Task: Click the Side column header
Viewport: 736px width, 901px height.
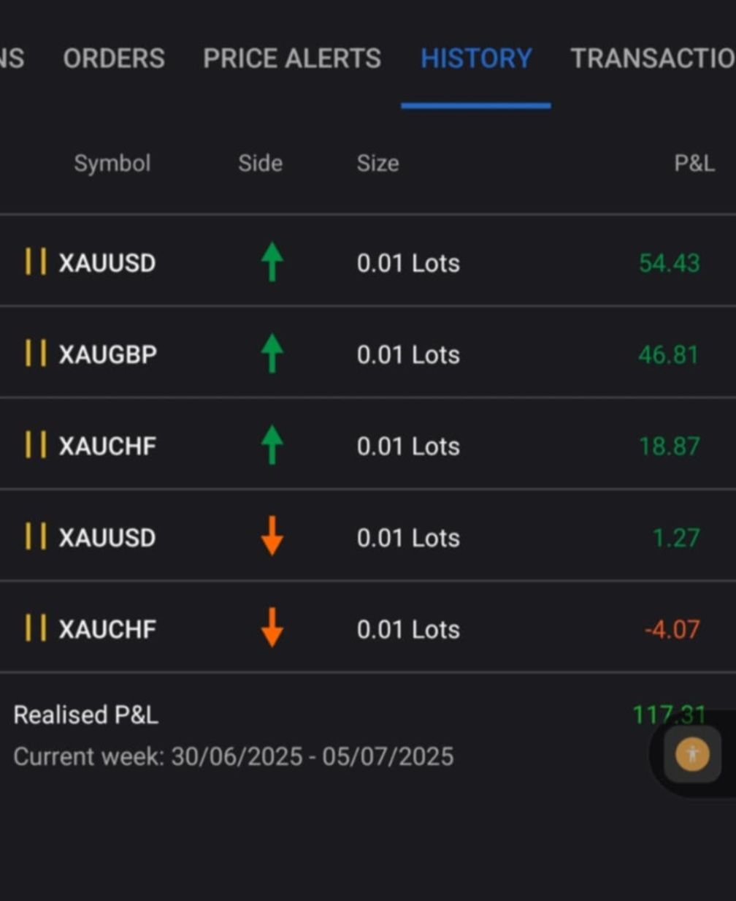Action: pyautogui.click(x=260, y=163)
